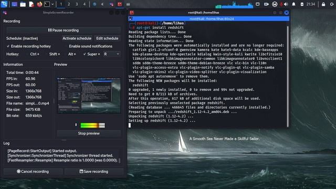Switch to workspace 3
This screenshot has height=189, width=336.
(x=77, y=4)
